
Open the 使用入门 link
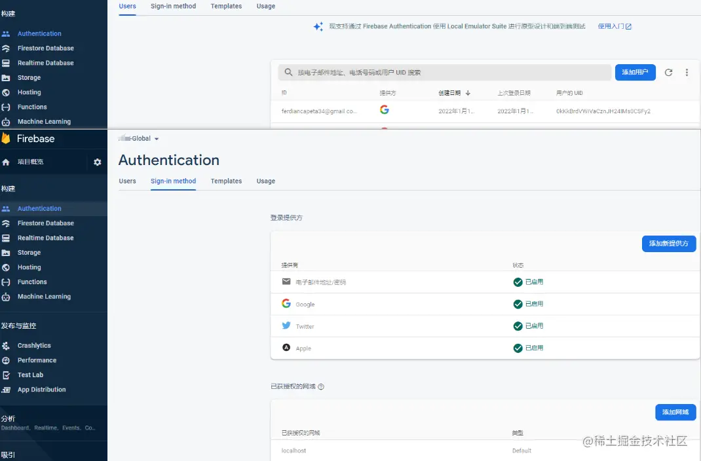615,27
